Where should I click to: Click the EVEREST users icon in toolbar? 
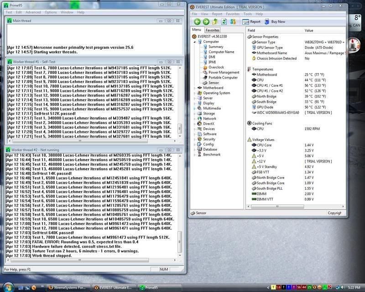coord(233,21)
